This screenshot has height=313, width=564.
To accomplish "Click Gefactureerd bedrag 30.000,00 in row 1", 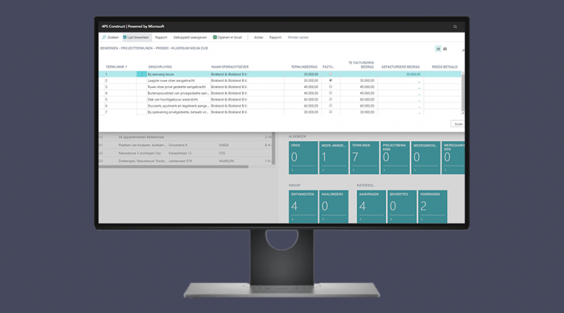I will [413, 74].
